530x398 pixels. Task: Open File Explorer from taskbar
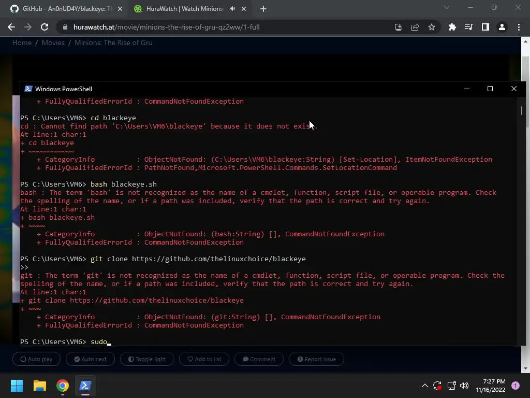[39, 386]
